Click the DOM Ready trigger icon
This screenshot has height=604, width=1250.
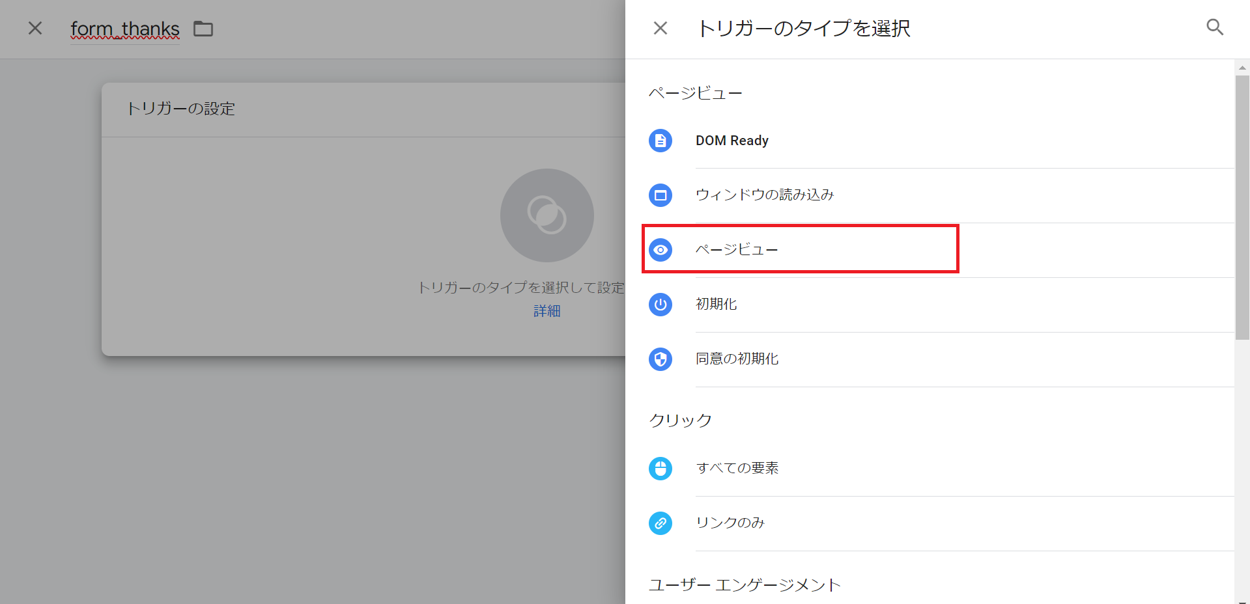pyautogui.click(x=660, y=141)
